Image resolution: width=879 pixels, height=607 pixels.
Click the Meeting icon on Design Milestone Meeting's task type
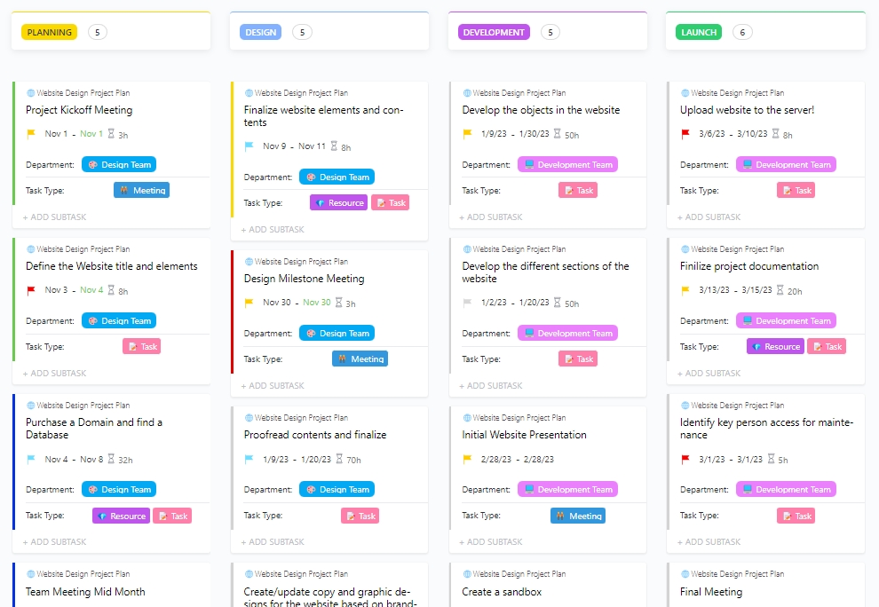click(x=344, y=359)
